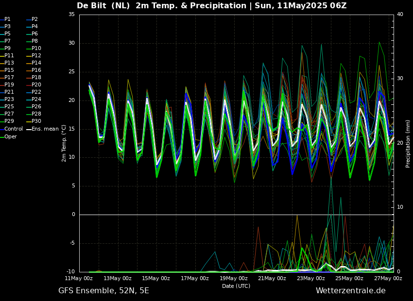Screen dimensions: 413x301
Task: Click the P14 legend label
Action: (x=36, y=63)
